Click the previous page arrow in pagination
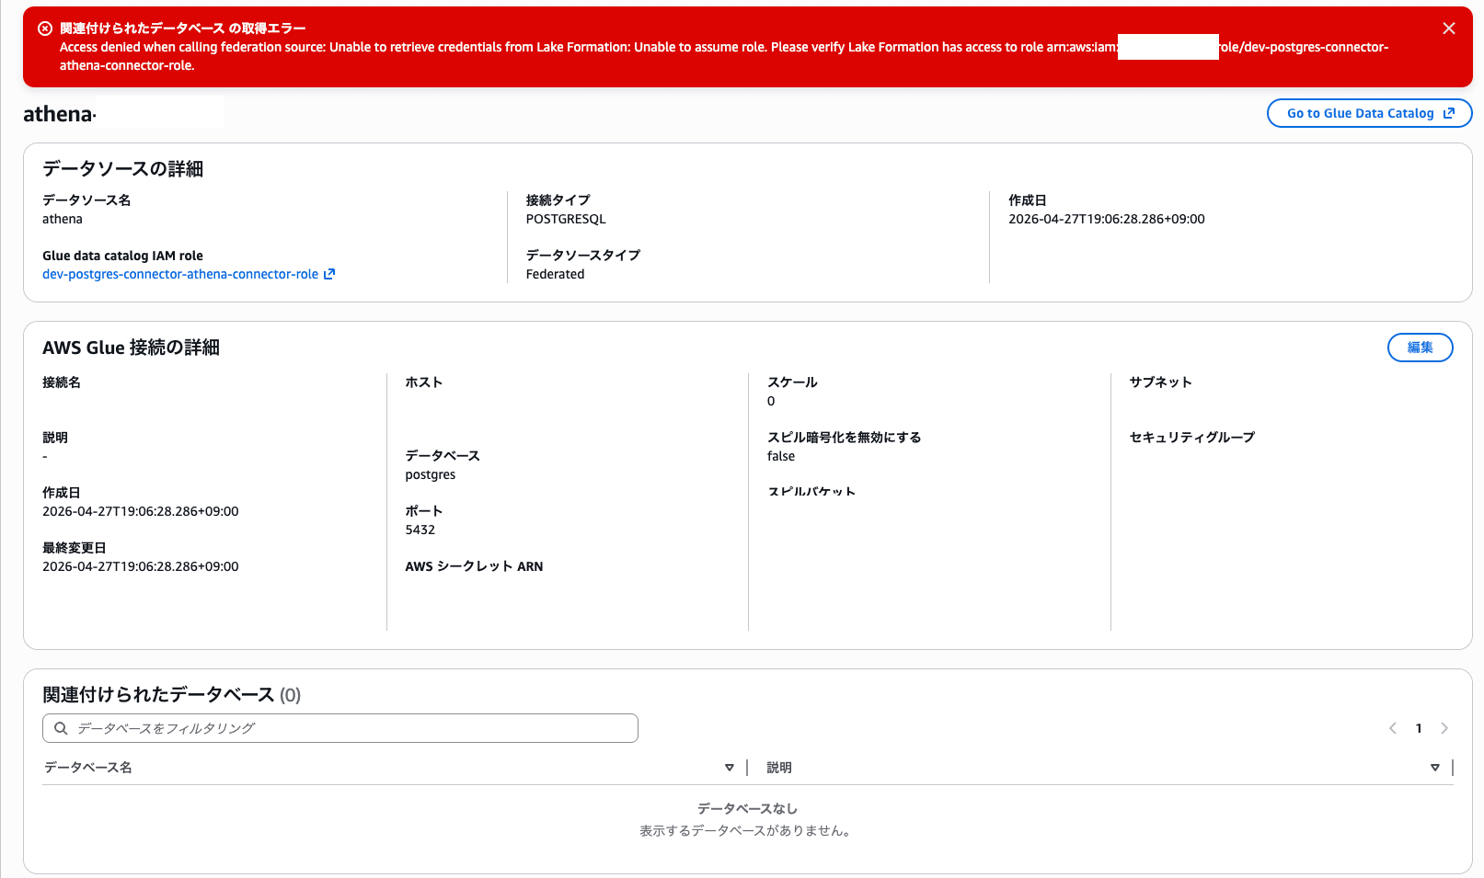 point(1392,727)
